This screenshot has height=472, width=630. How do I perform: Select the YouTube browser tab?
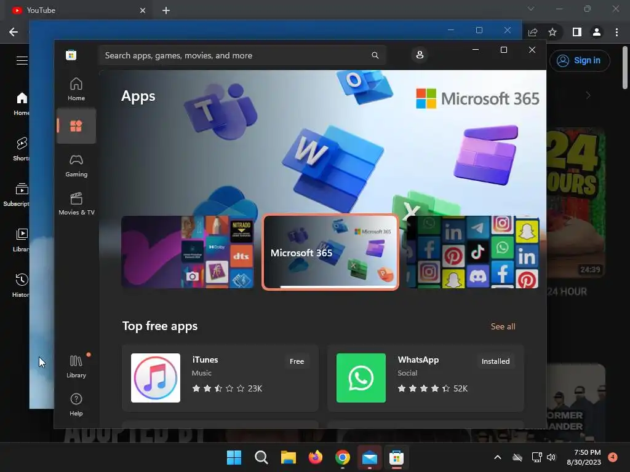(x=78, y=10)
